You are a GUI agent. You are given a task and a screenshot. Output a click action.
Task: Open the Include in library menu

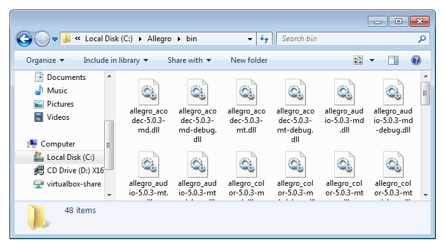pyautogui.click(x=116, y=60)
